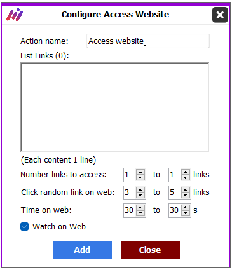Increase minimum click random link value
This screenshot has height=270, width=232.
(x=140, y=190)
